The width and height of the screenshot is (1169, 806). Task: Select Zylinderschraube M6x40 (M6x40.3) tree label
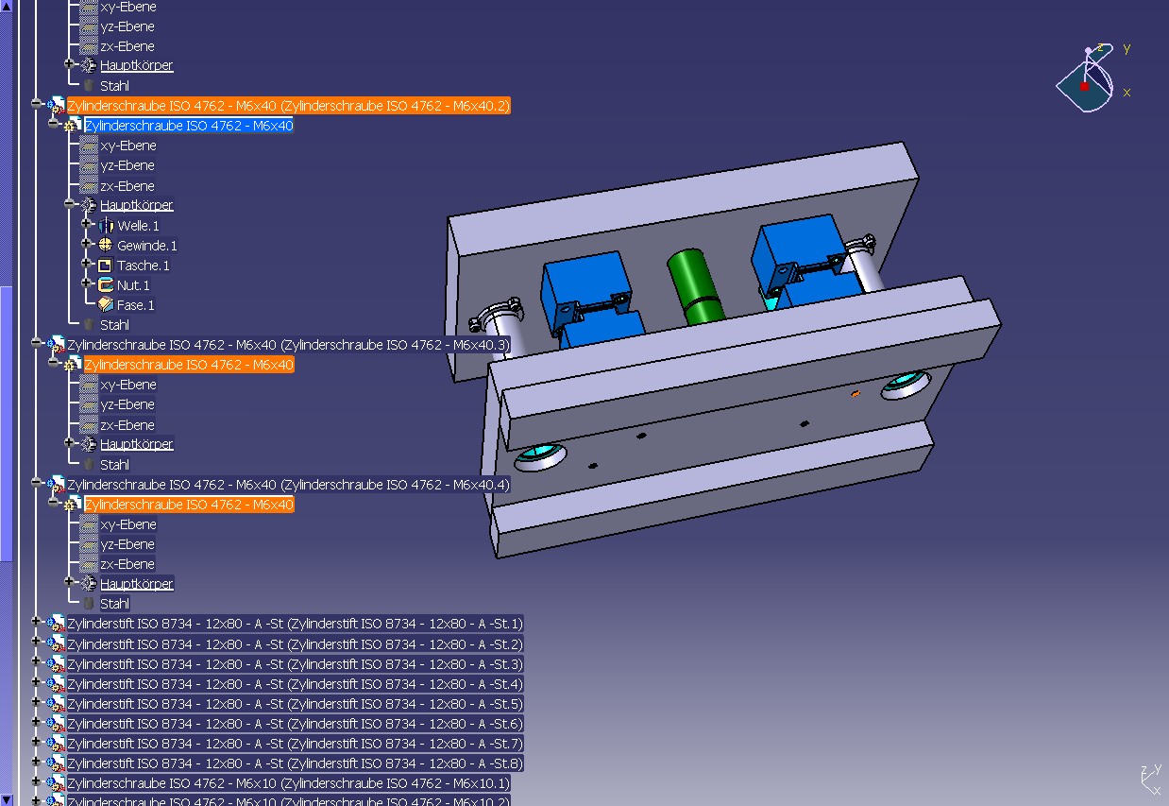288,345
